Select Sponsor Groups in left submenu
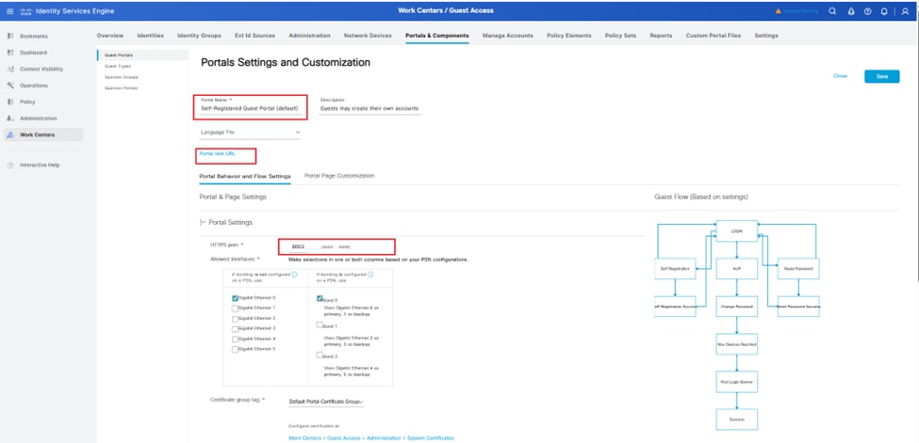 122,77
